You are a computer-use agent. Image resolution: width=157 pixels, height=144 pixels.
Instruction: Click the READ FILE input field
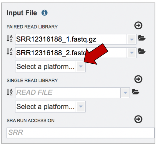[68, 93]
